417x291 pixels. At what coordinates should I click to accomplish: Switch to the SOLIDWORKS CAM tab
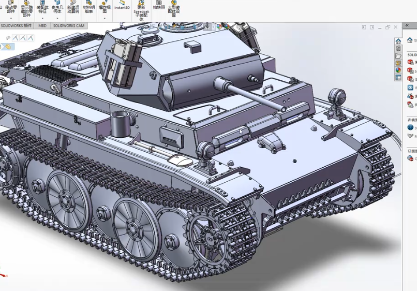(69, 25)
